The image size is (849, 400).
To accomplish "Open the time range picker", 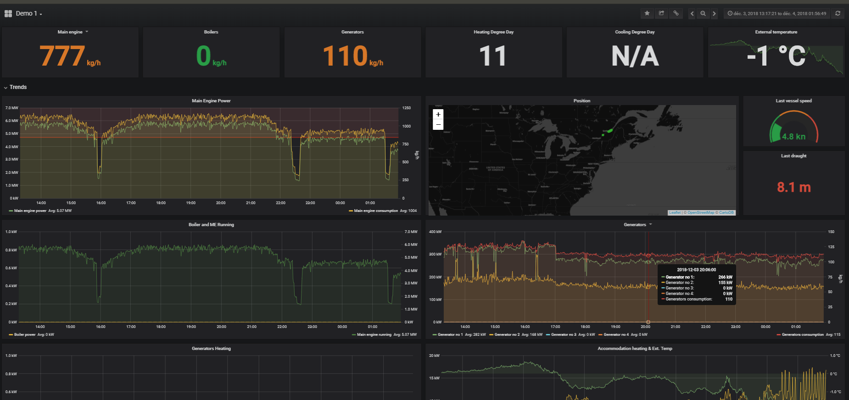I will (x=777, y=13).
